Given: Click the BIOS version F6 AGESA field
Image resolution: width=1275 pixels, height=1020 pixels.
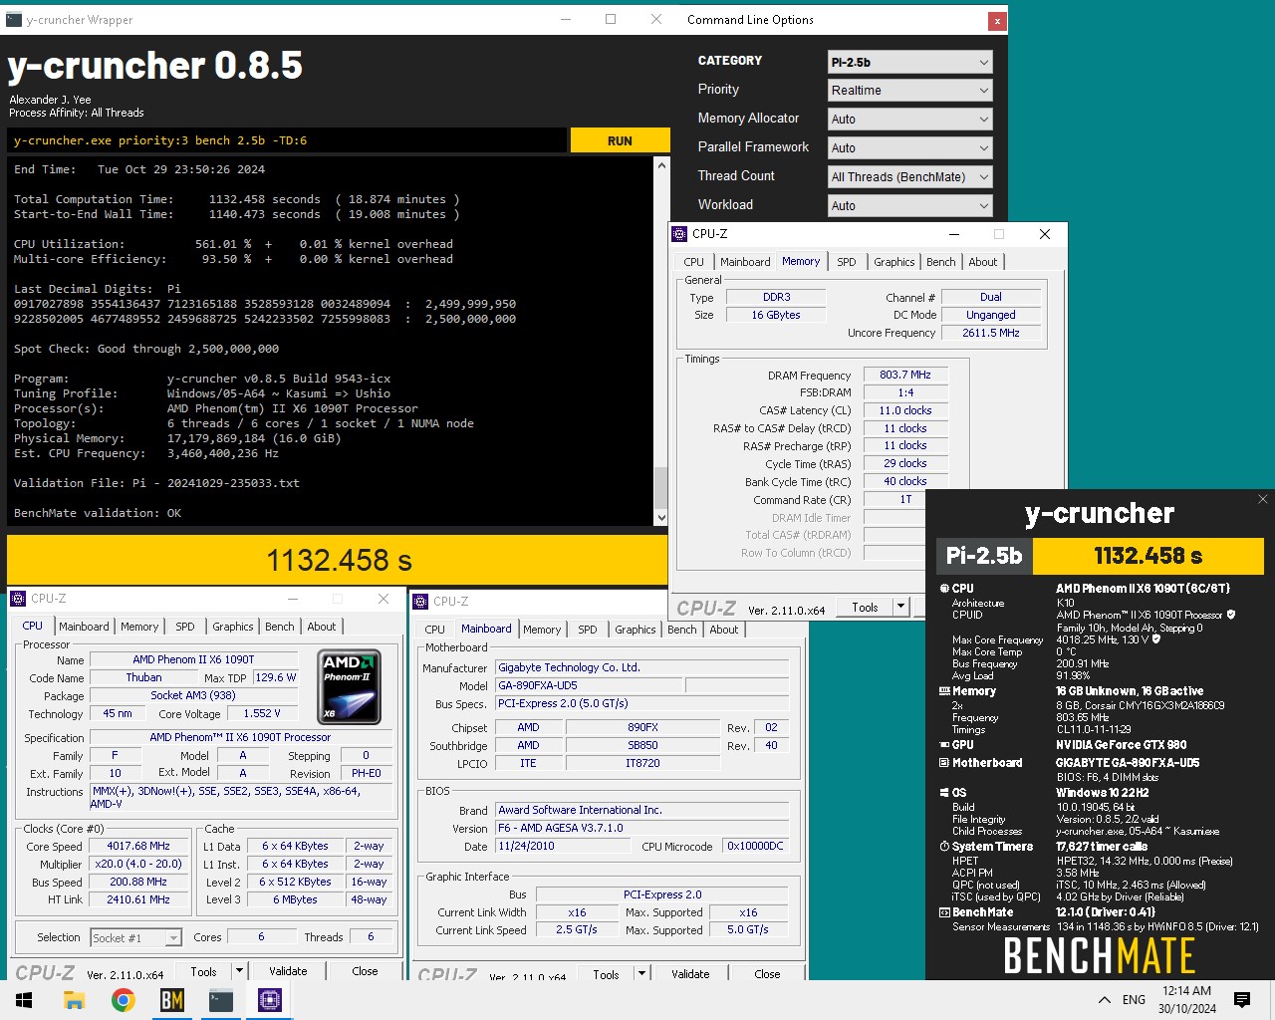Looking at the screenshot, I should tap(641, 828).
